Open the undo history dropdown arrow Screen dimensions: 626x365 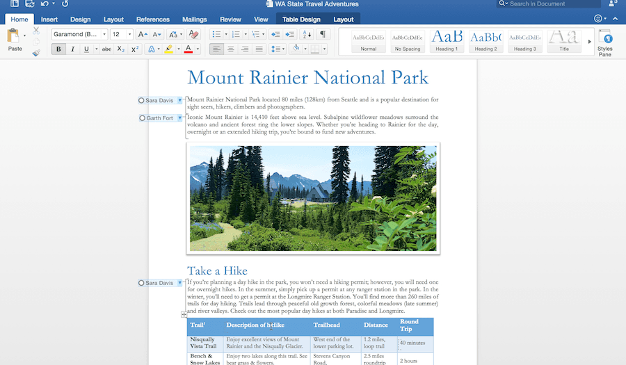click(x=54, y=3)
